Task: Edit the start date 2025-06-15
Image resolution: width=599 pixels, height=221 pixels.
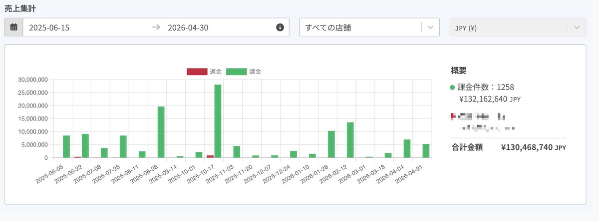Action: (49, 27)
